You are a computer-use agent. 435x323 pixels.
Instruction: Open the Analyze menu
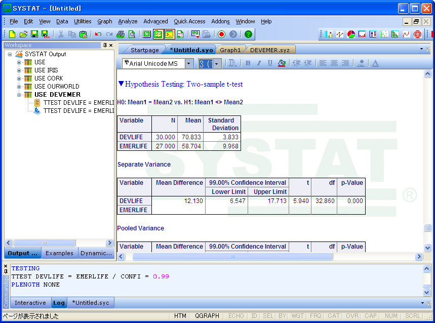click(x=128, y=21)
